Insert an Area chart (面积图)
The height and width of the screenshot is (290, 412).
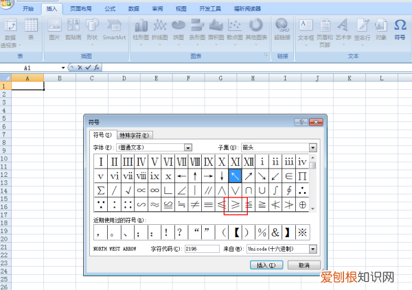pos(216,32)
